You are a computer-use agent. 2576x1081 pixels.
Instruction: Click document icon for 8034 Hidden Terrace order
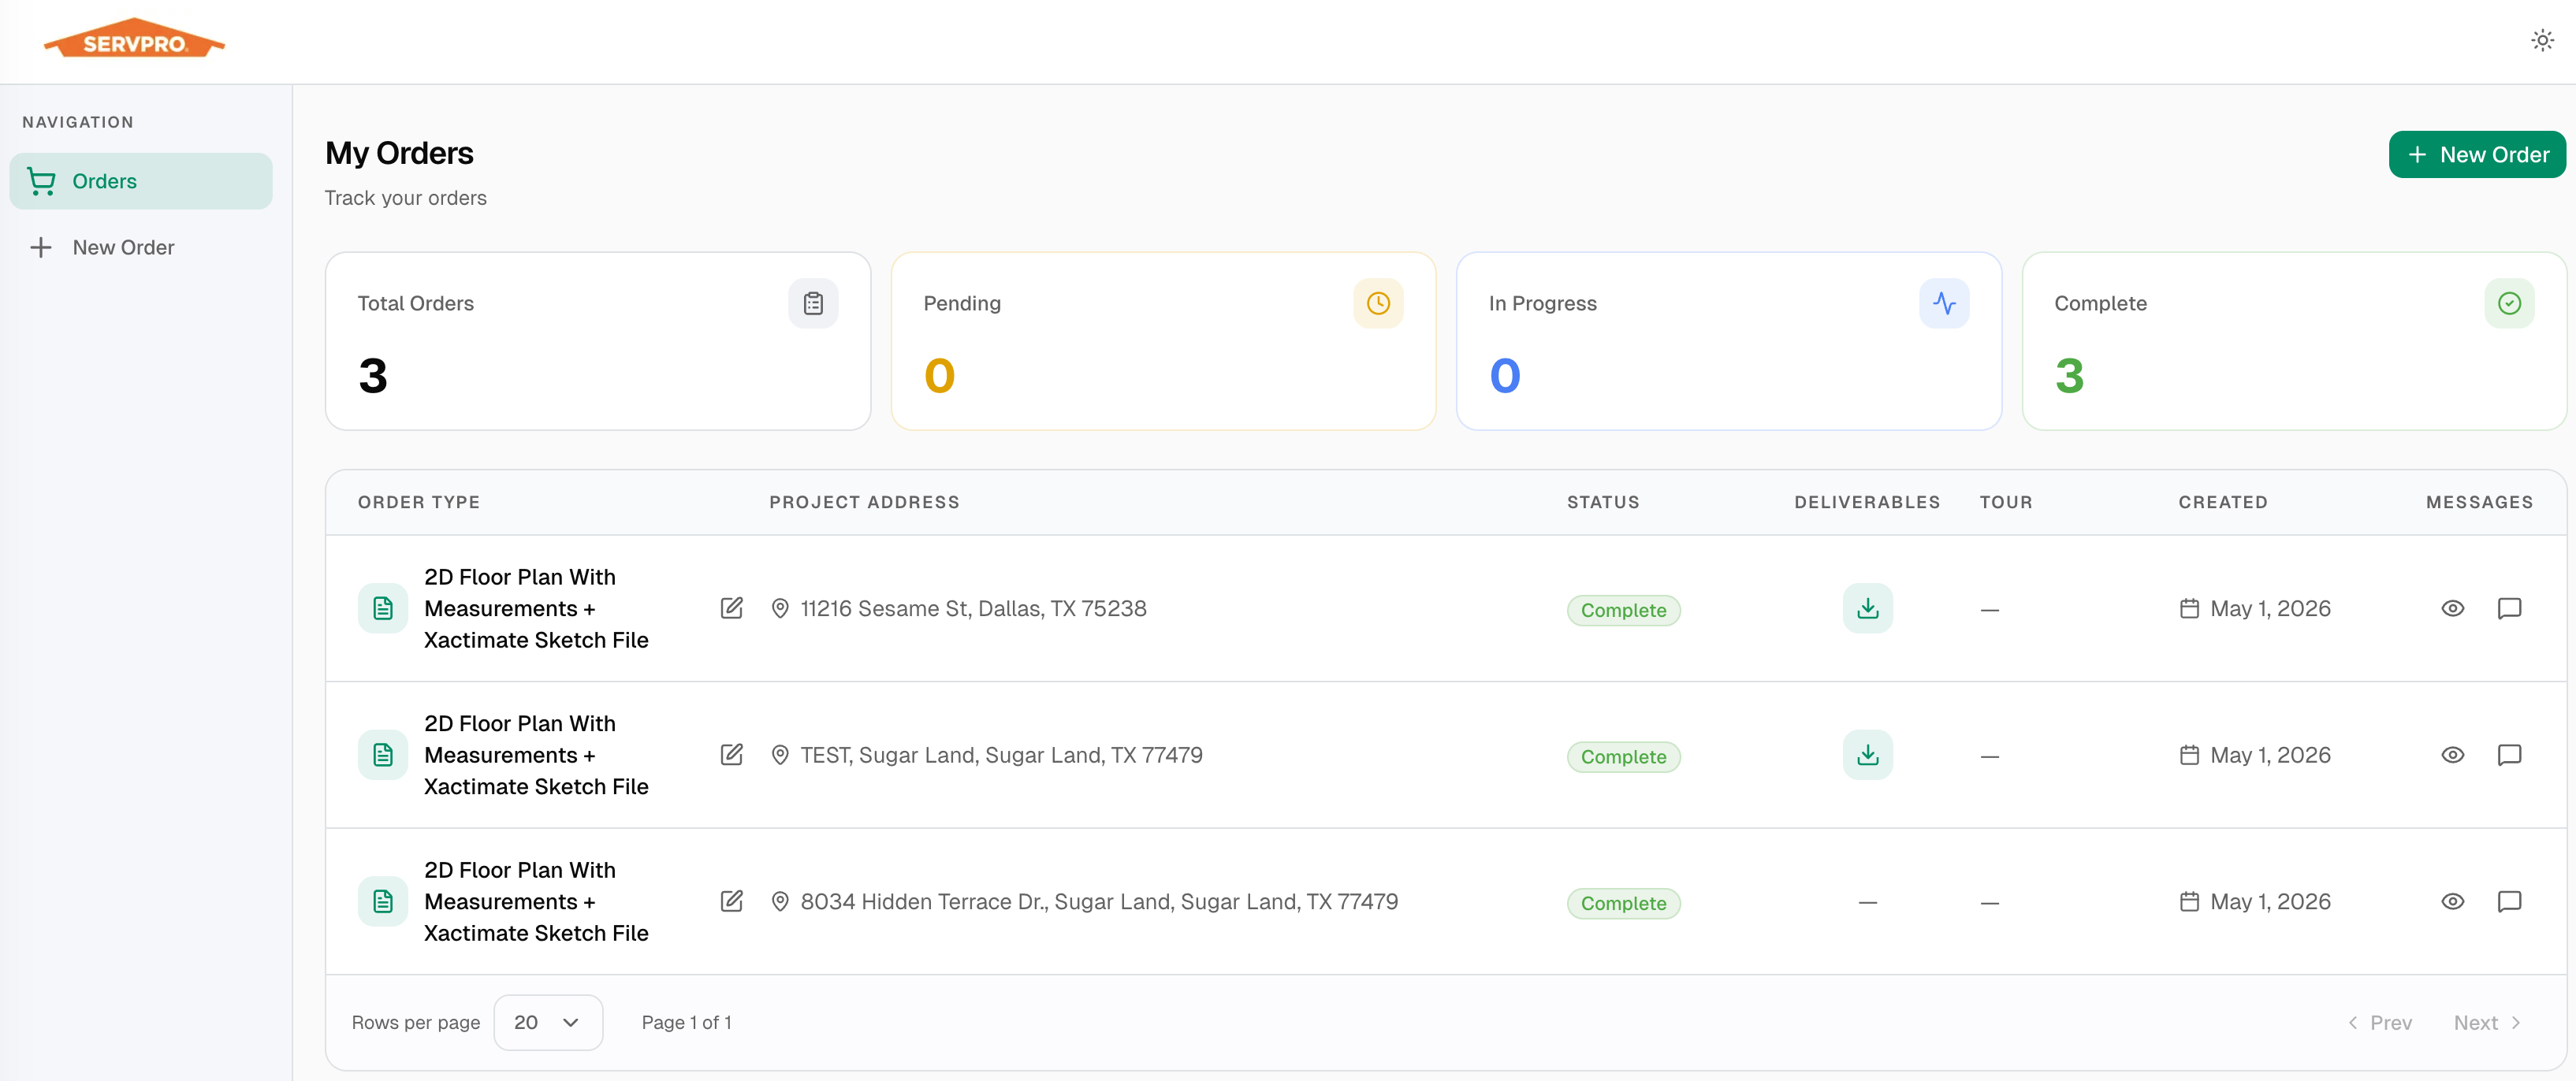(383, 901)
